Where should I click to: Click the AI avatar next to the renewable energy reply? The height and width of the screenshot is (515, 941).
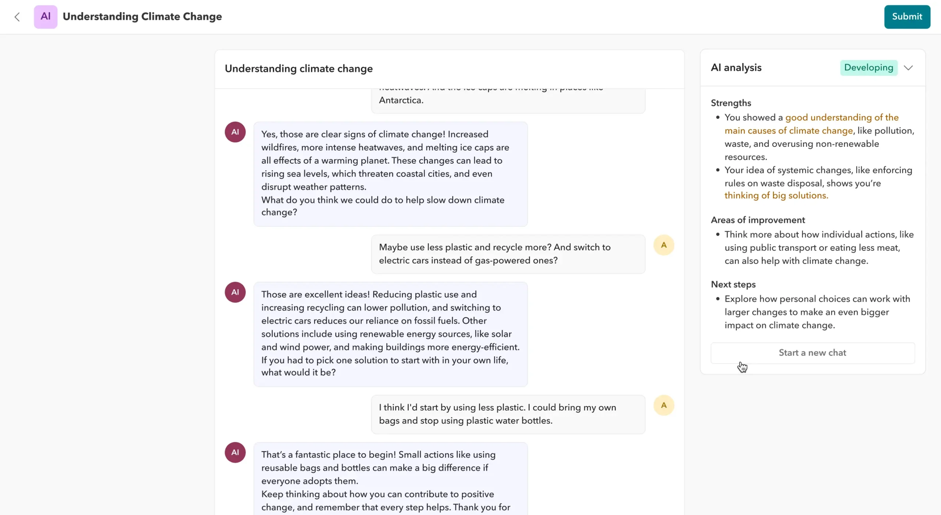[235, 292]
